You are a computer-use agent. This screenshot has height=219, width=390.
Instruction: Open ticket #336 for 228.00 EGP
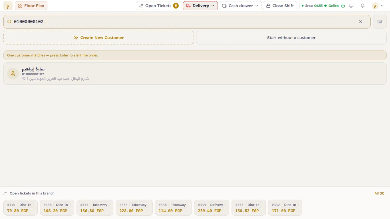134,208
